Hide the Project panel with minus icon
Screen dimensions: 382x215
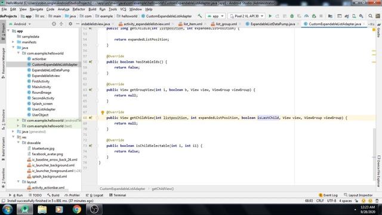point(78,24)
